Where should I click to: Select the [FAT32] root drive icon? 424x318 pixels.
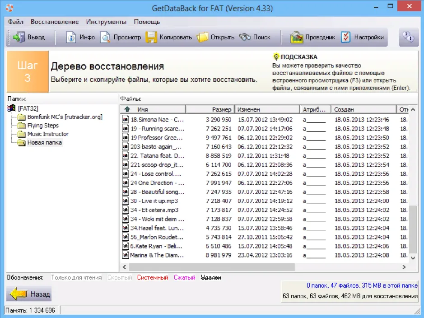coord(11,108)
